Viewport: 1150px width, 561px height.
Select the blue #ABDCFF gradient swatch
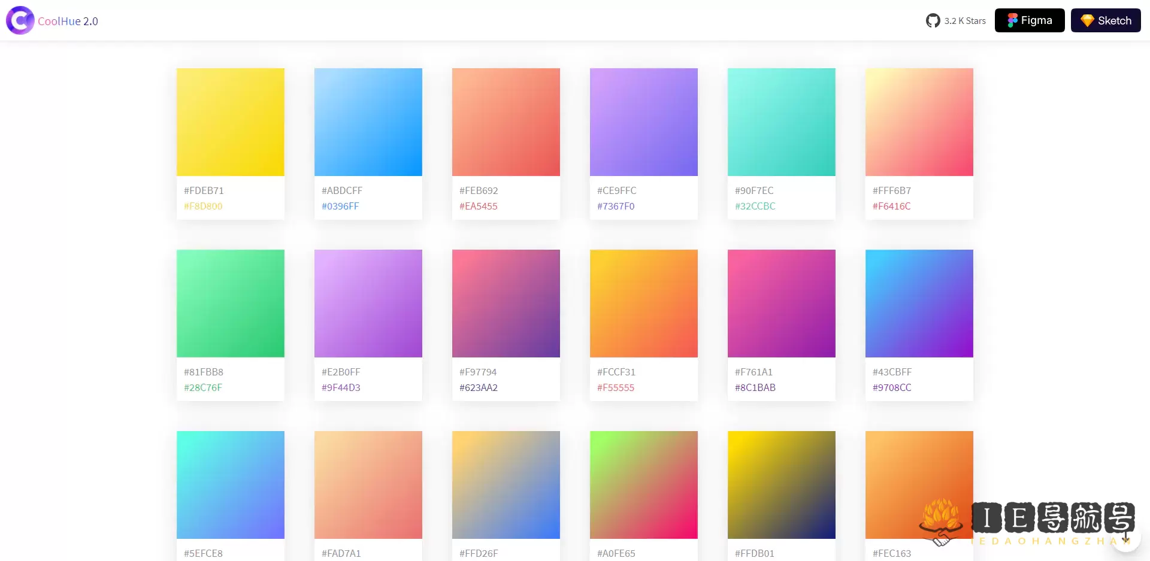pyautogui.click(x=368, y=122)
